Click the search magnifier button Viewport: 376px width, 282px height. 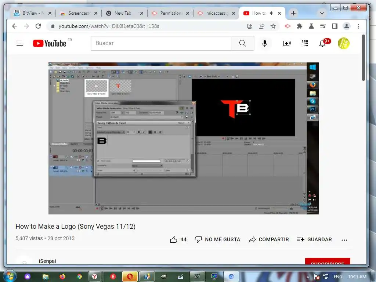[x=242, y=43]
